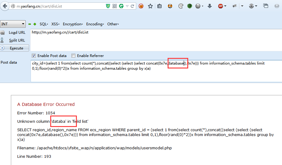Click the green swirl extension icon
This screenshot has height=165, width=282.
189,6
